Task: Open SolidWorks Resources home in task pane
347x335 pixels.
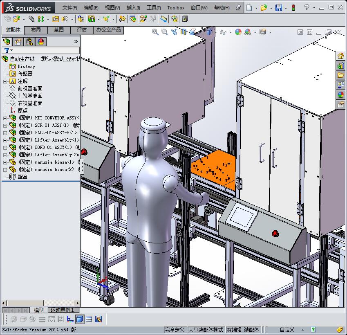Action: tap(340, 56)
